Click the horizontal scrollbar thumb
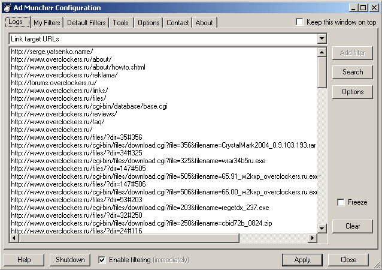The height and width of the screenshot is (270, 382). click(129, 238)
